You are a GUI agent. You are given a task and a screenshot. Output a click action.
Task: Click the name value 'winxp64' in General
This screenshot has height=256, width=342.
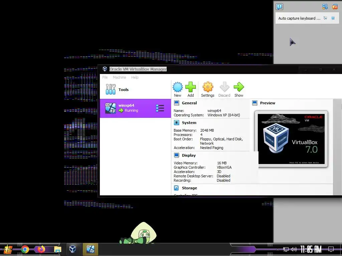(214, 111)
